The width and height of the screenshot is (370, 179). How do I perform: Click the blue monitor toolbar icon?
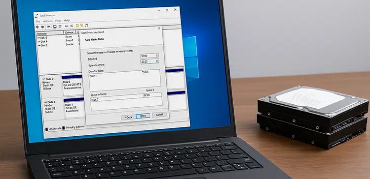pyautogui.click(x=55, y=27)
